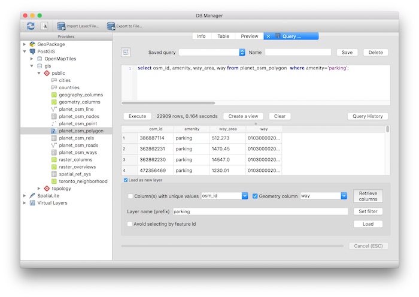Click the GeoPackage provider icon
Viewport: 419px width, 297px height.
[x=32, y=44]
